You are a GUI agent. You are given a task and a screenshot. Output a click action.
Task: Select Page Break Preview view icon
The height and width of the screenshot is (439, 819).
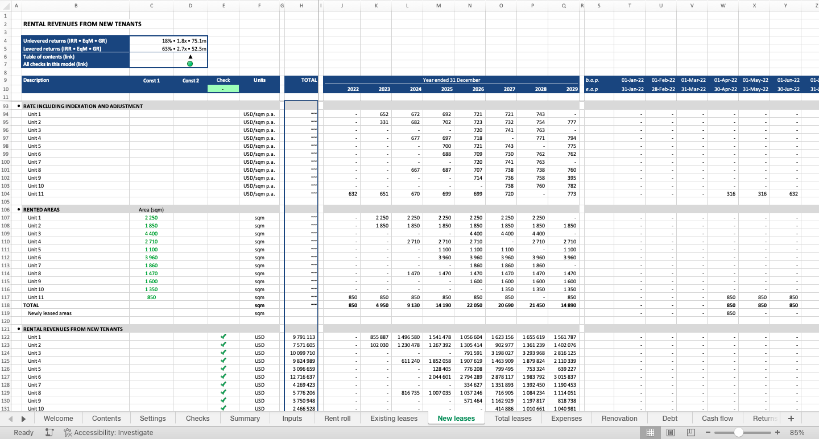(x=691, y=433)
